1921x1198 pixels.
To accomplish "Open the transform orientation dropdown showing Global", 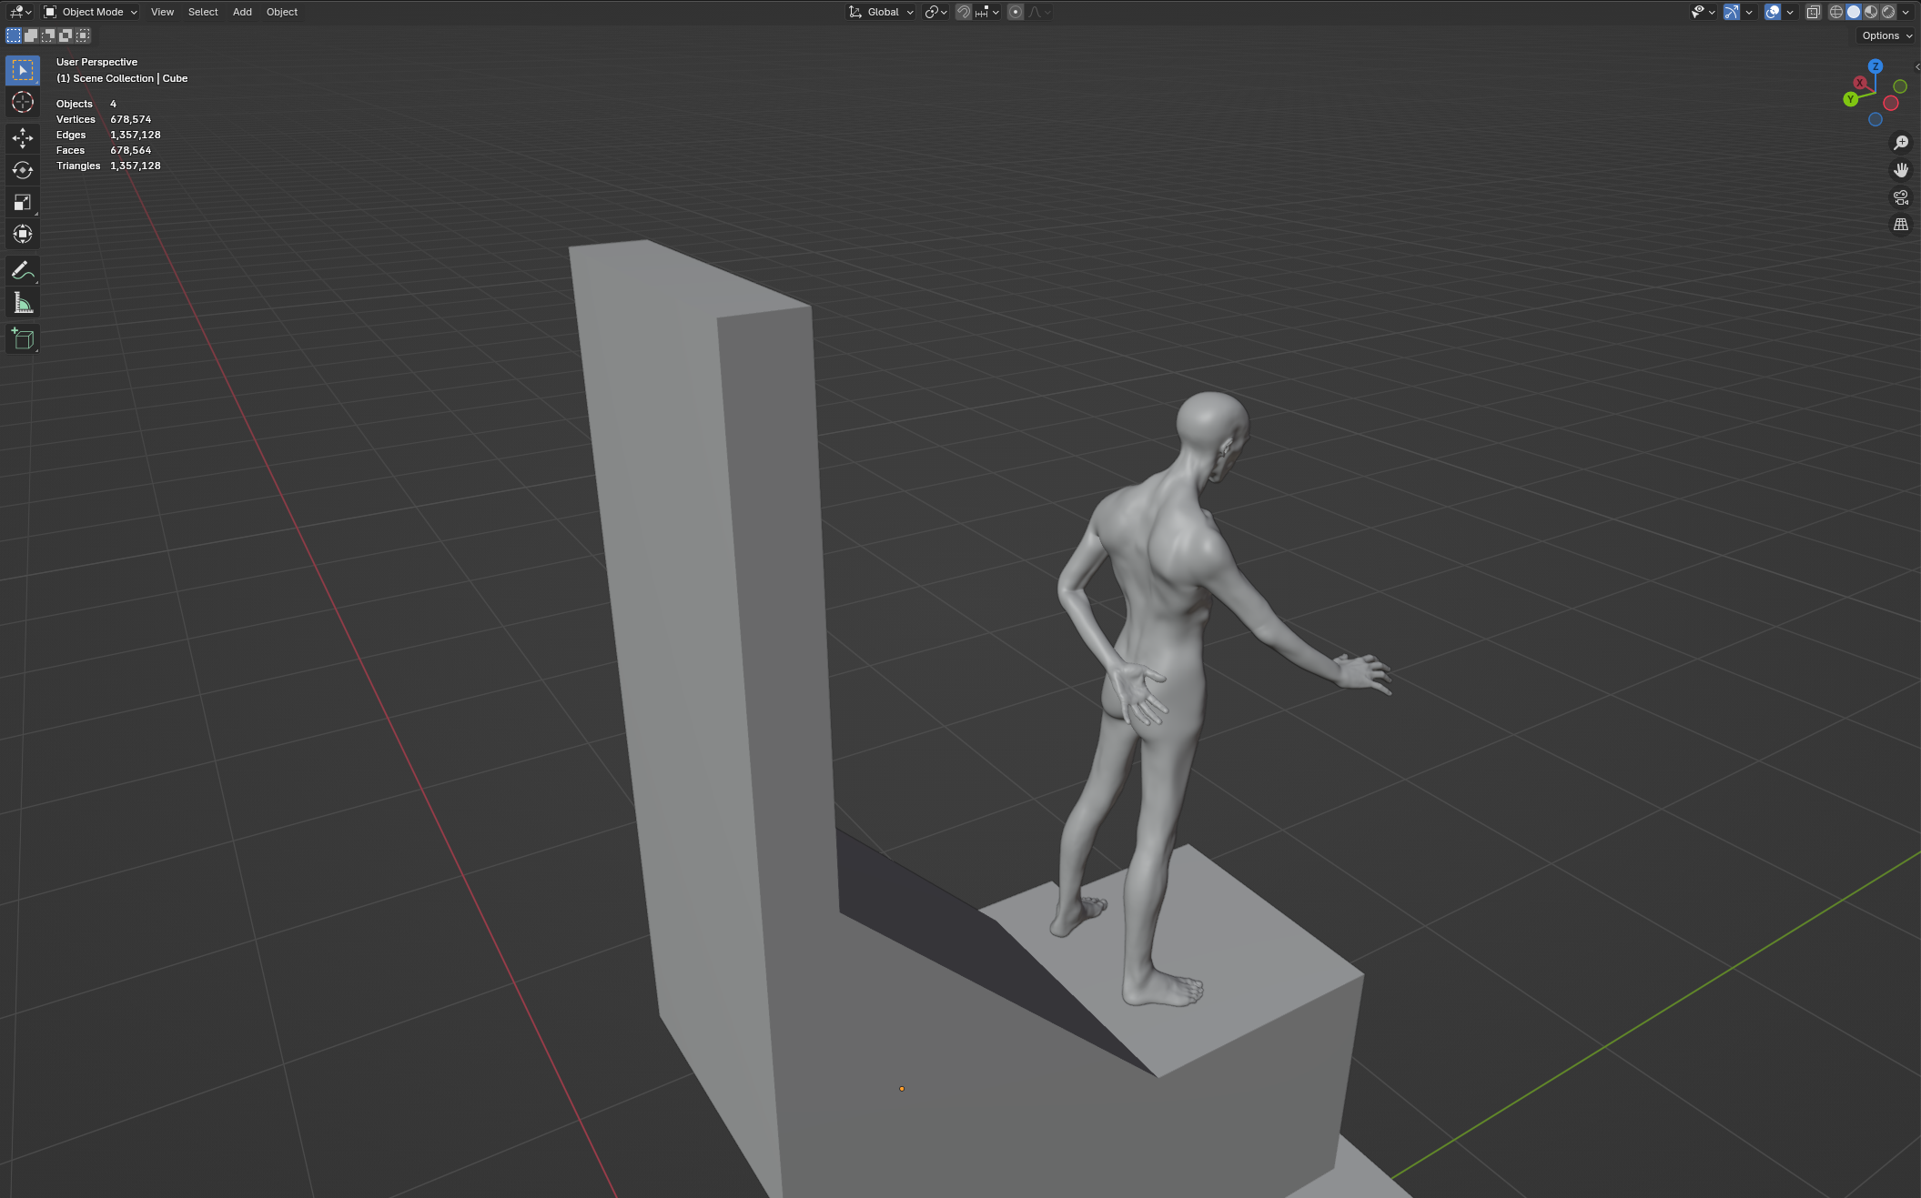I will (879, 12).
